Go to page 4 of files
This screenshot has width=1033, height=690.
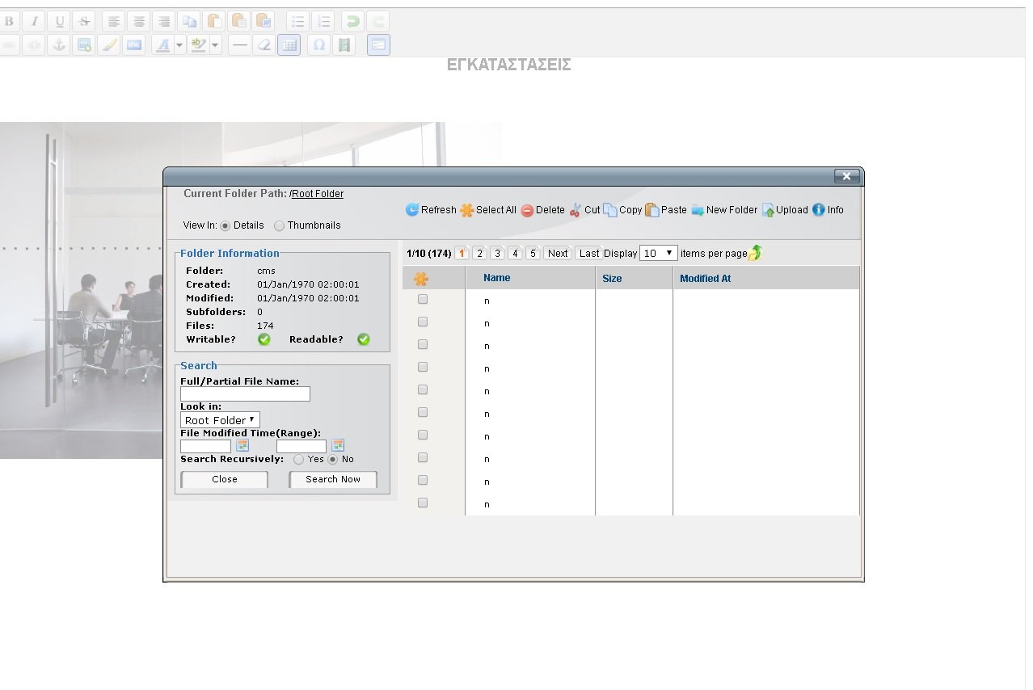[x=515, y=253]
